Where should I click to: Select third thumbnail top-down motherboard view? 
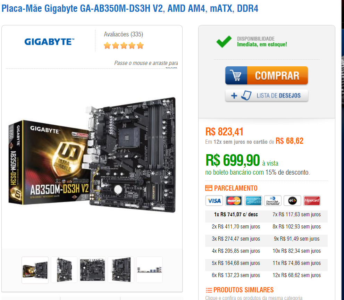[x=92, y=270]
